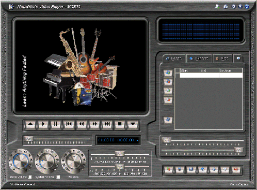The height and width of the screenshot is (190, 257).
Task: Click the down-arrow transport button
Action: 133,124
